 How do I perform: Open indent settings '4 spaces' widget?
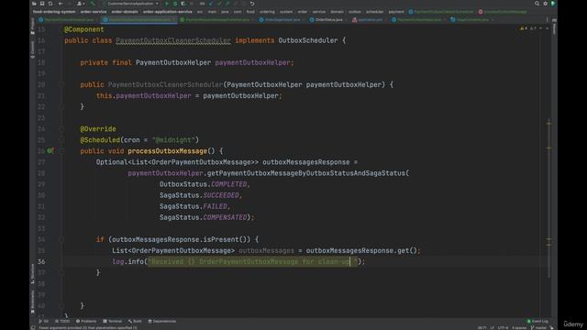click(519, 327)
